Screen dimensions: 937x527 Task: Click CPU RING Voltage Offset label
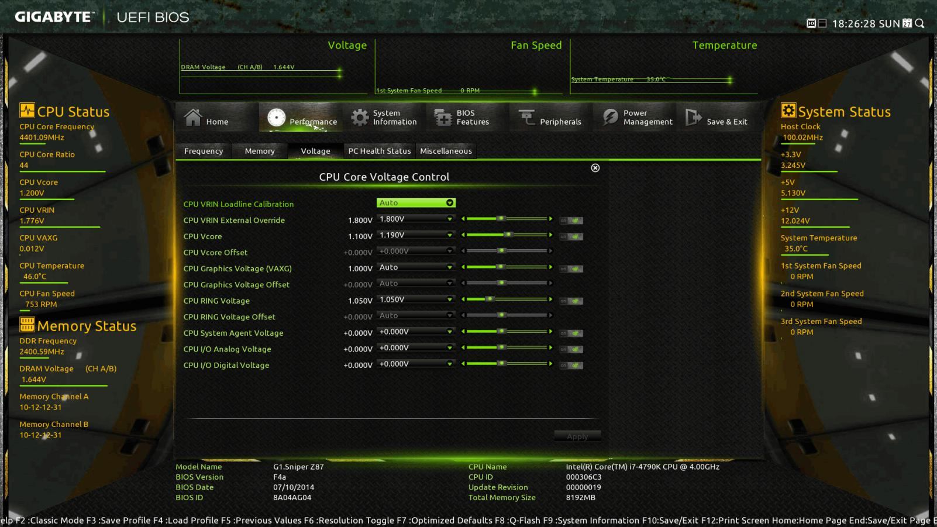click(x=229, y=316)
